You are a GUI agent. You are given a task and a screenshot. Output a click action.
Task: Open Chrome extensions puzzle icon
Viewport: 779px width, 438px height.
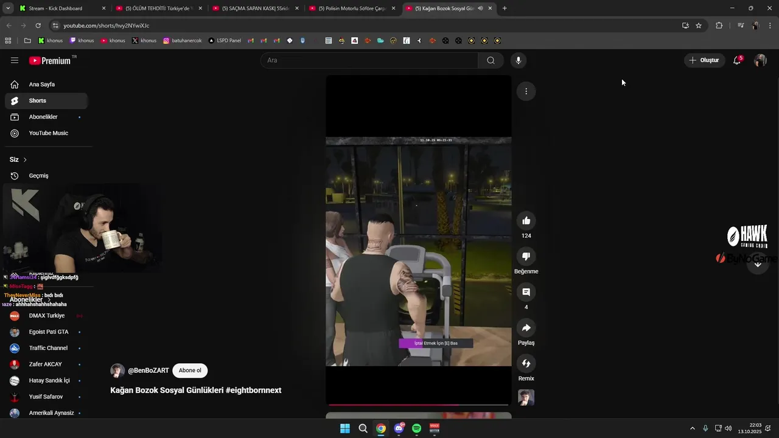pos(719,26)
